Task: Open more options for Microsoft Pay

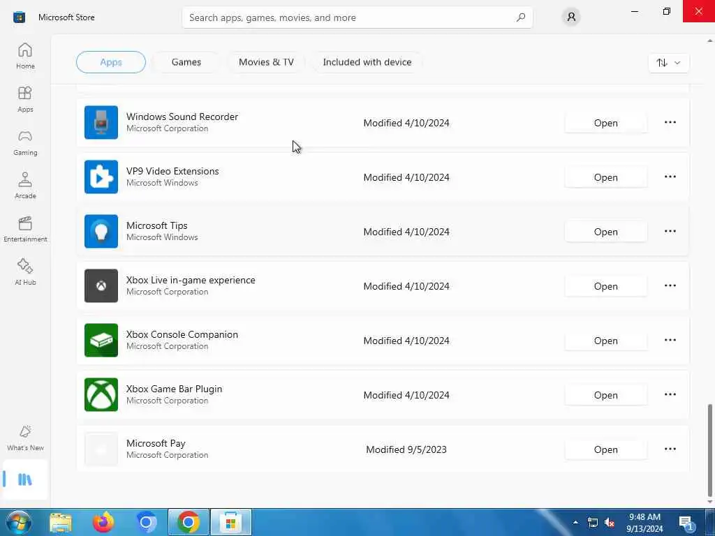Action: click(670, 449)
